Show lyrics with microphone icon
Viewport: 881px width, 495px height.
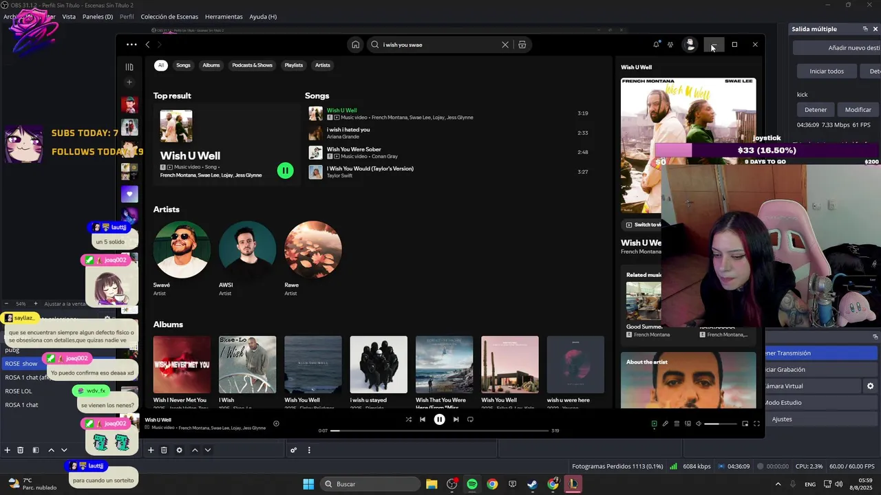click(x=666, y=423)
